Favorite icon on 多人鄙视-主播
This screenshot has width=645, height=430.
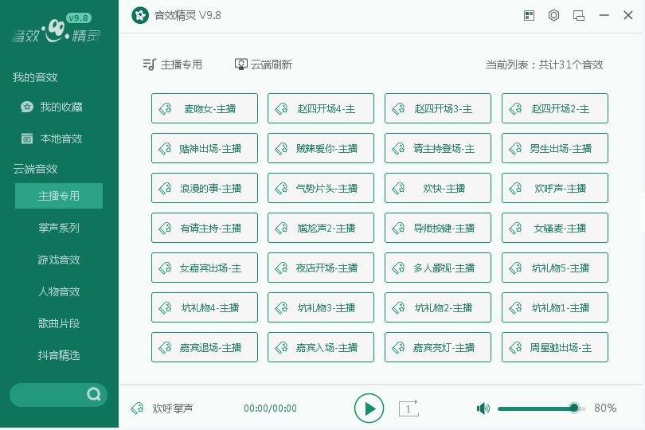pyautogui.click(x=398, y=268)
